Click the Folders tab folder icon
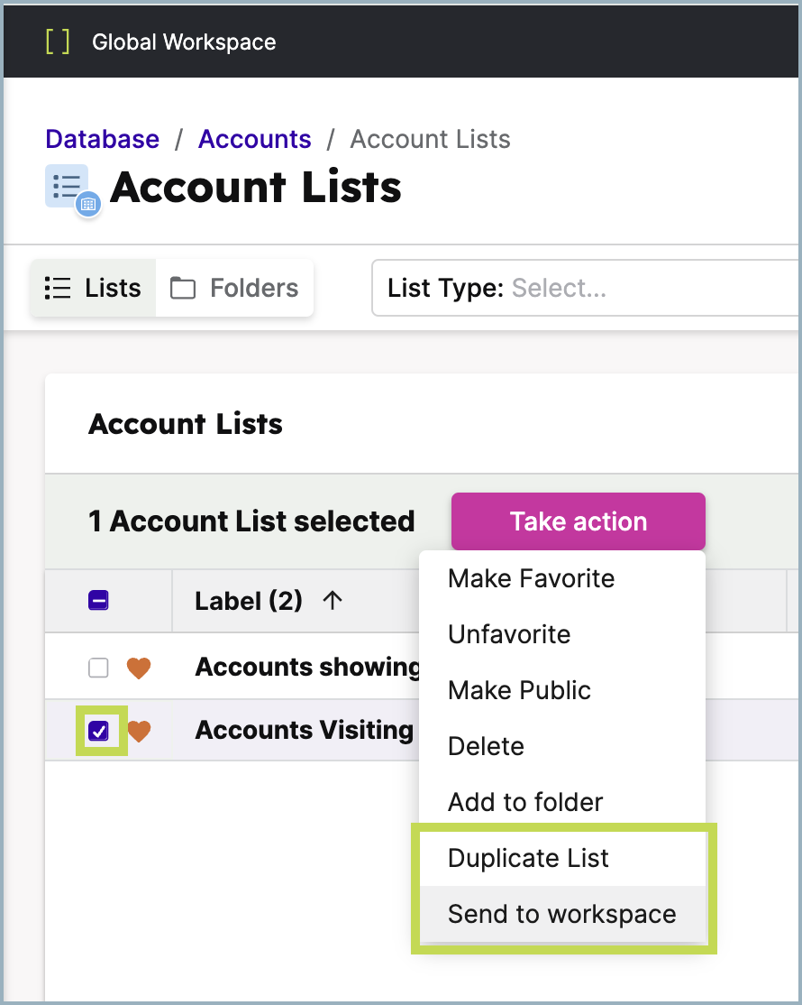The height and width of the screenshot is (1005, 802). point(182,288)
